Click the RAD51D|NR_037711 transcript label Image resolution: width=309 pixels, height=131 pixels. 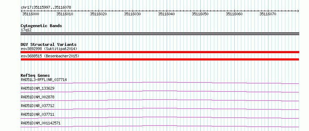coord(37,114)
